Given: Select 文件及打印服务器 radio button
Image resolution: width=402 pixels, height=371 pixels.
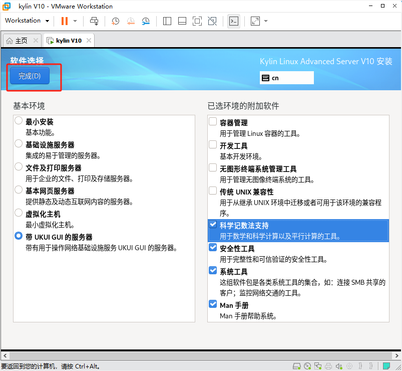Looking at the screenshot, I should click(19, 166).
